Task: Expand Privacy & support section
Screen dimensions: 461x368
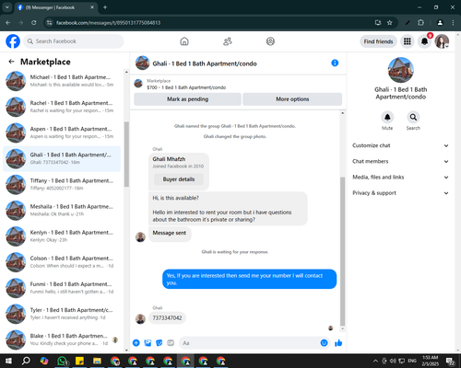Action: pyautogui.click(x=400, y=193)
